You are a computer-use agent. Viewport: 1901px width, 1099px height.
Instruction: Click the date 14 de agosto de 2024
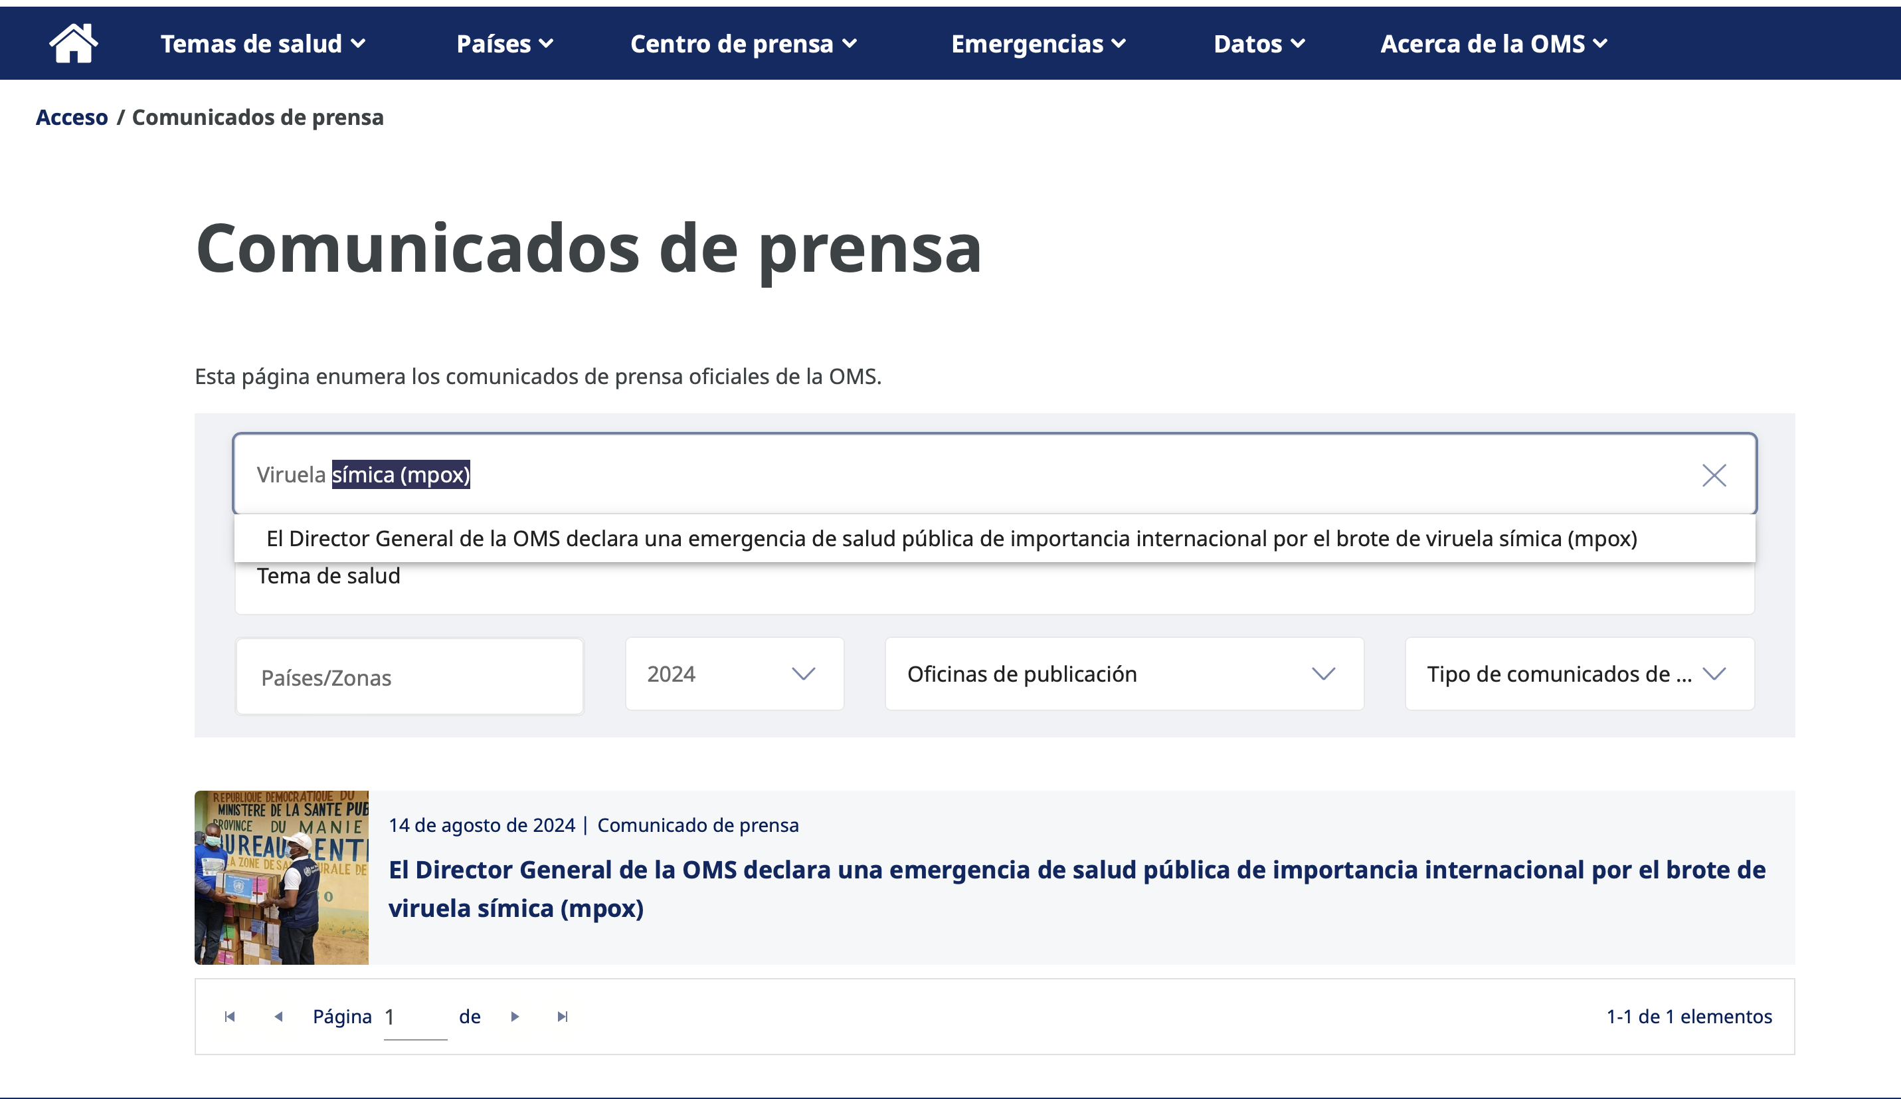pyautogui.click(x=482, y=825)
